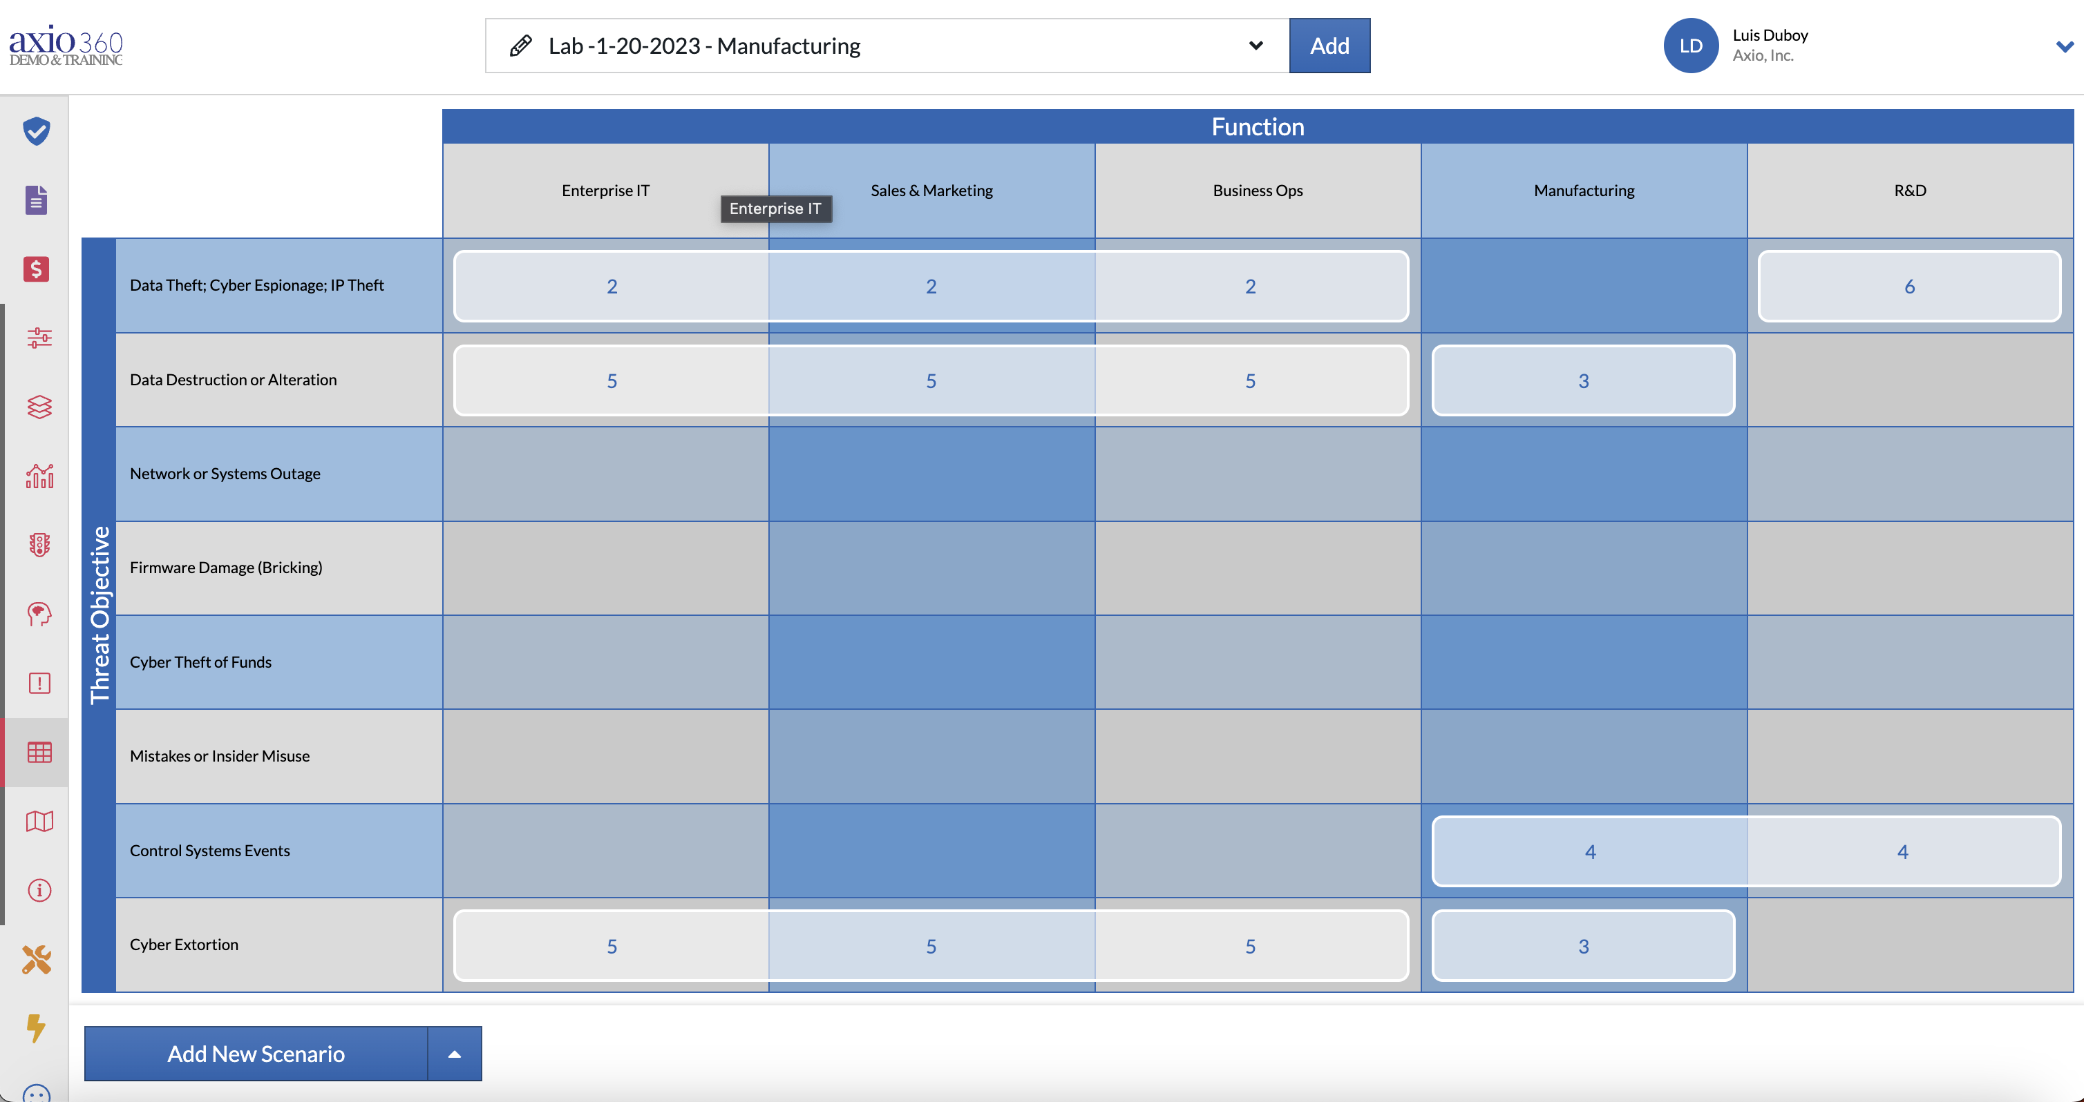Open Data Theft scenario count 6 under R&D
The image size is (2084, 1102).
(x=1909, y=287)
